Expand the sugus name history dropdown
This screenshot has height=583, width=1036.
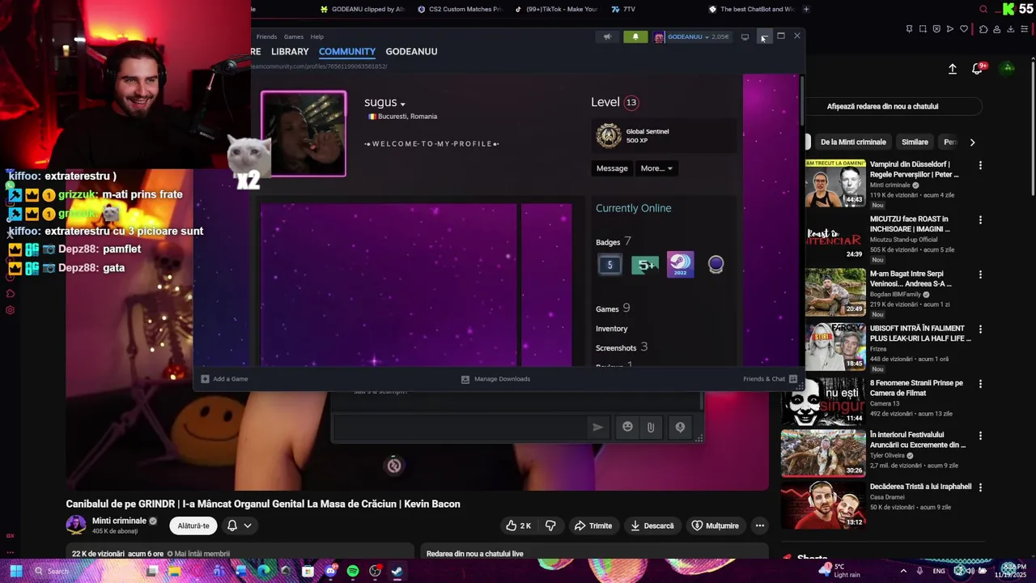(402, 104)
